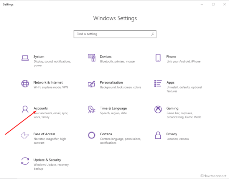The image size is (229, 179).
Task: Click 'Background, lock screen, colors' text
Action: pyautogui.click(x=120, y=87)
